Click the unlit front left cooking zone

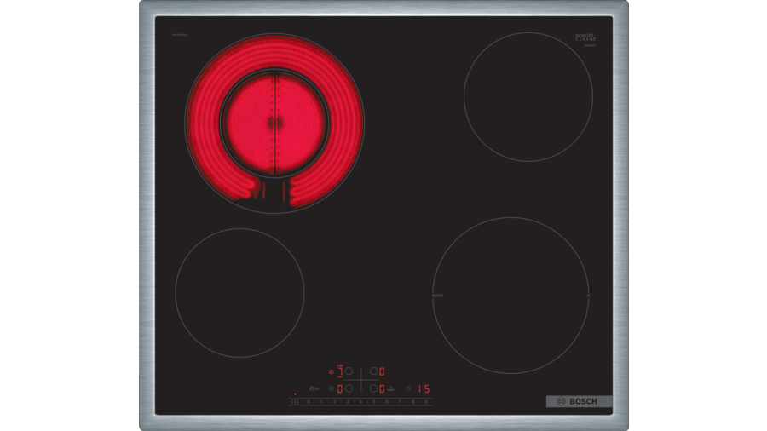tap(239, 293)
